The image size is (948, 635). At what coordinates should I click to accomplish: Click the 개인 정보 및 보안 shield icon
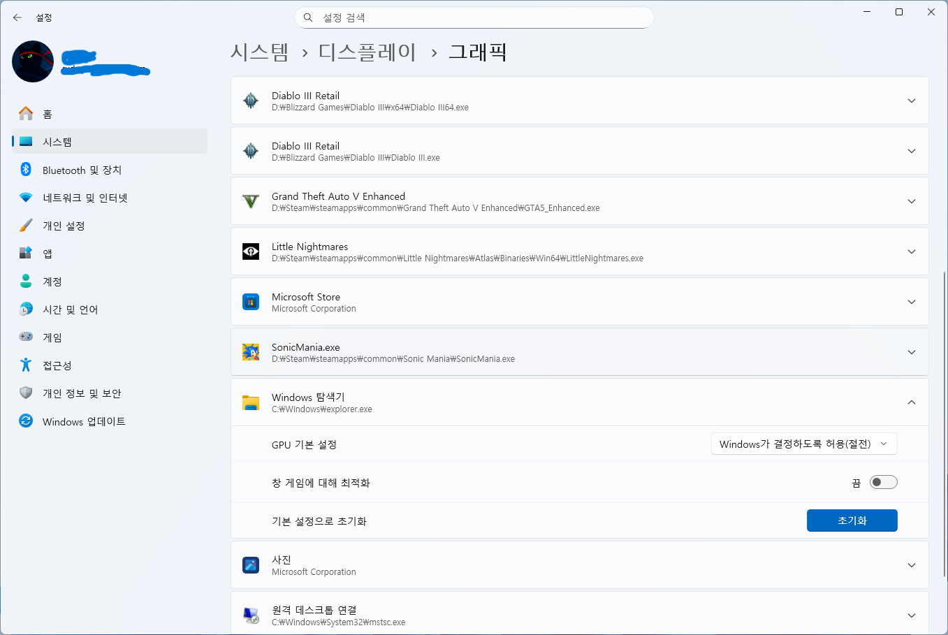26,393
